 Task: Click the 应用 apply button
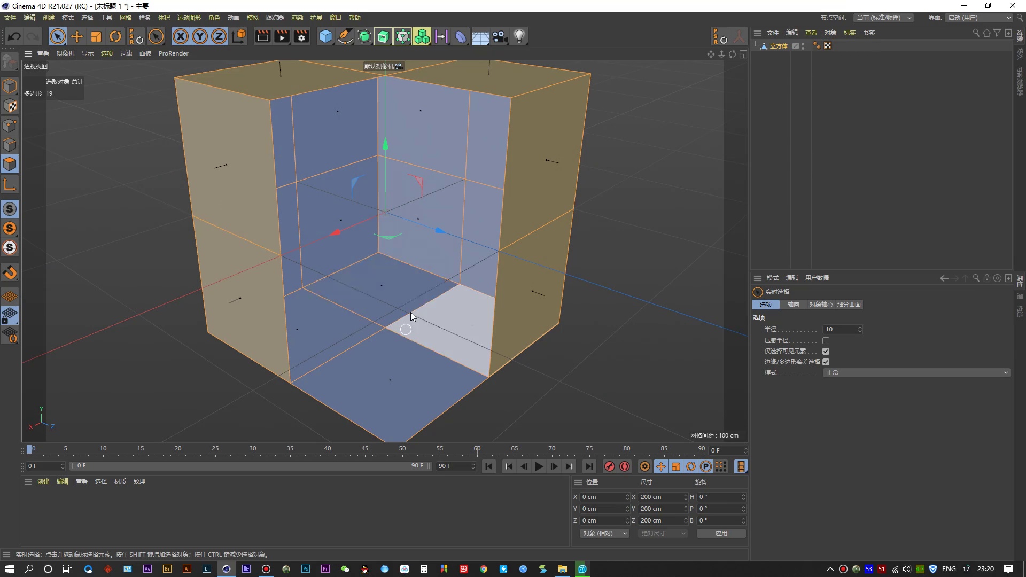721,533
